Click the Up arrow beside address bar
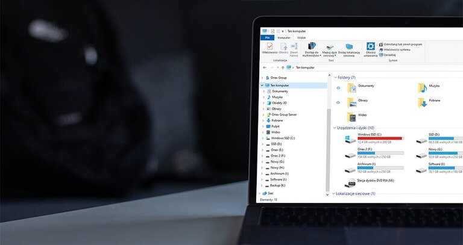This screenshot has height=245, width=463. (x=283, y=67)
